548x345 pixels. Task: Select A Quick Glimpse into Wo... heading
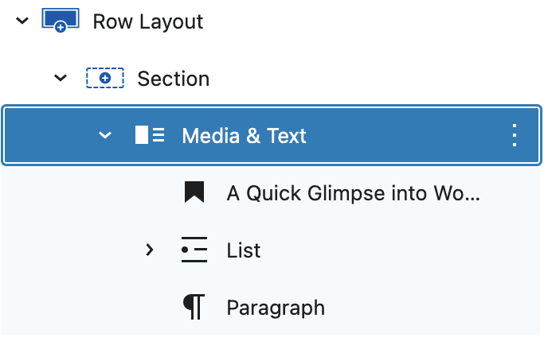pyautogui.click(x=354, y=193)
